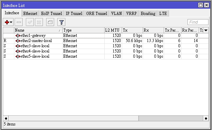
Task: Sort by the L2 MTU column header
Action: click(x=113, y=30)
